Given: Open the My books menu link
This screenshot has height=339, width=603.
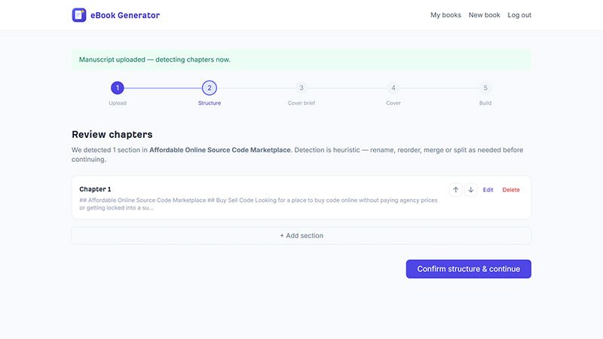Looking at the screenshot, I should pos(445,15).
